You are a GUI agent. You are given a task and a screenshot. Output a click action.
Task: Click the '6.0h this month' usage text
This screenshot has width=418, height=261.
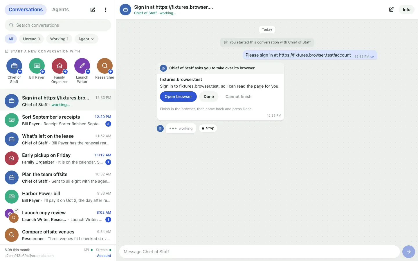(x=17, y=250)
